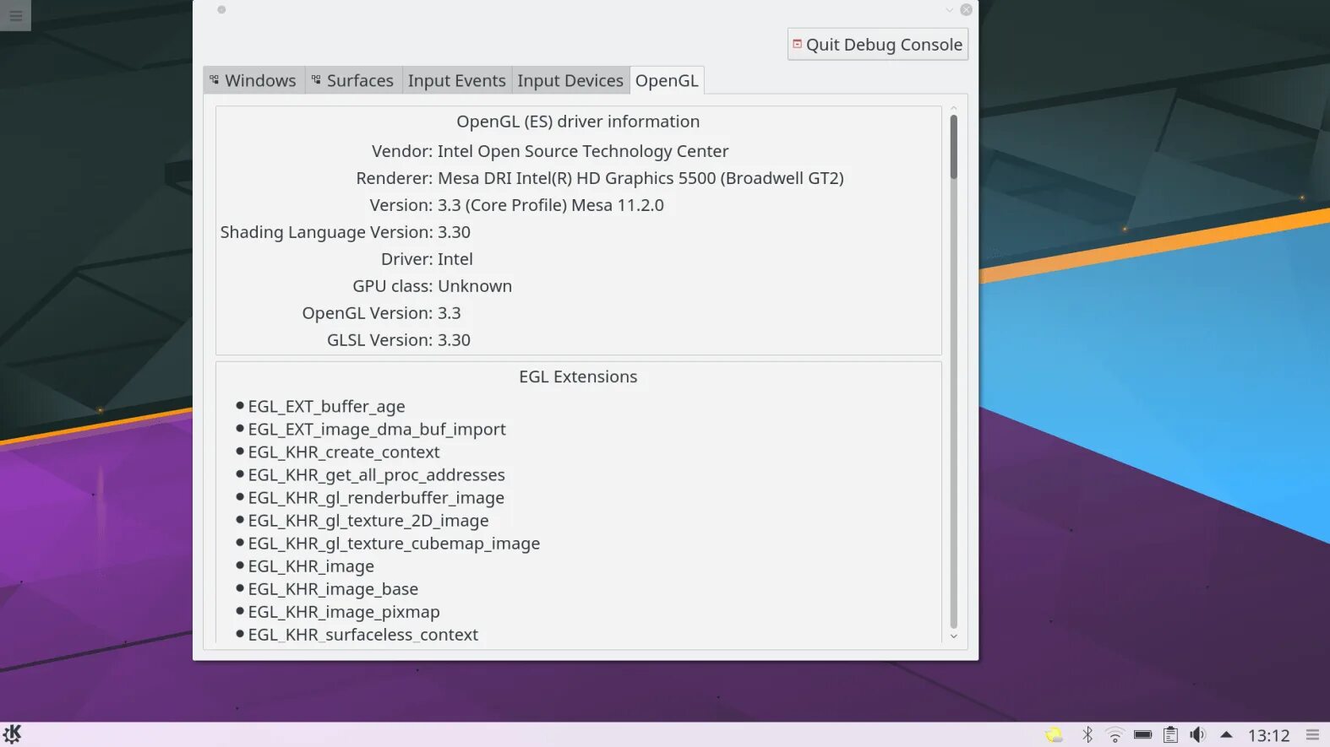The width and height of the screenshot is (1330, 747).
Task: Open the volume control tray icon
Action: click(1197, 735)
